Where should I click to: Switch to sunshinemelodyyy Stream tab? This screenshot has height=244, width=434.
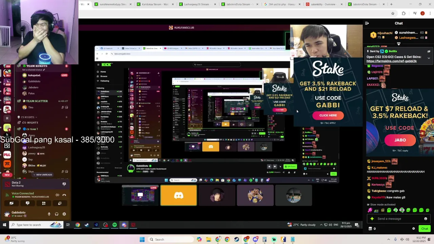pyautogui.click(x=113, y=4)
